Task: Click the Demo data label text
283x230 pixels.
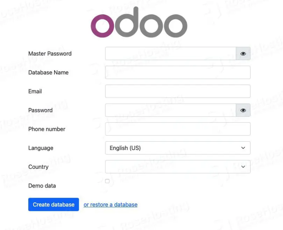Action: 42,186
